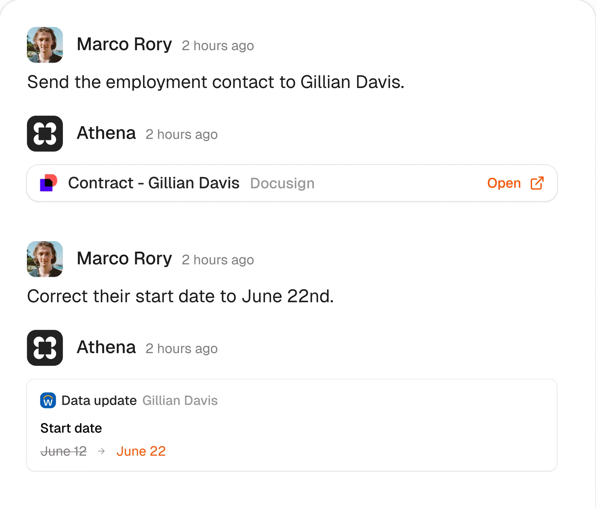The width and height of the screenshot is (596, 508).
Task: Click the Docusign label text on the contract card
Action: (282, 183)
